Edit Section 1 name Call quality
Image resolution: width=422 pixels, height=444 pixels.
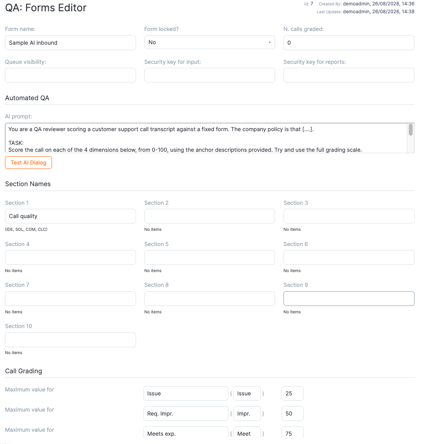pyautogui.click(x=70, y=216)
